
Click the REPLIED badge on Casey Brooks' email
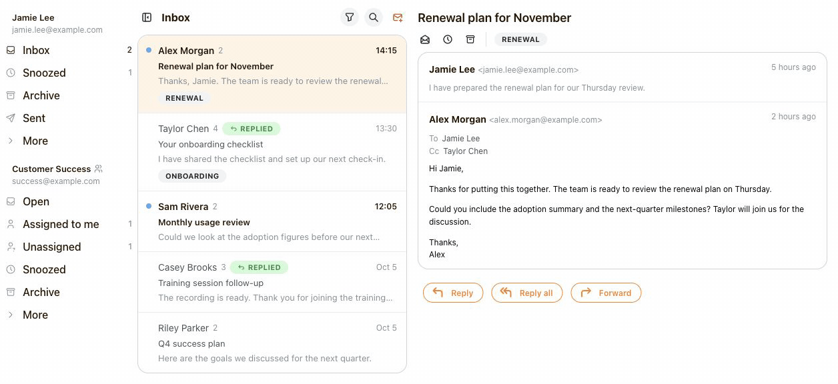click(260, 267)
